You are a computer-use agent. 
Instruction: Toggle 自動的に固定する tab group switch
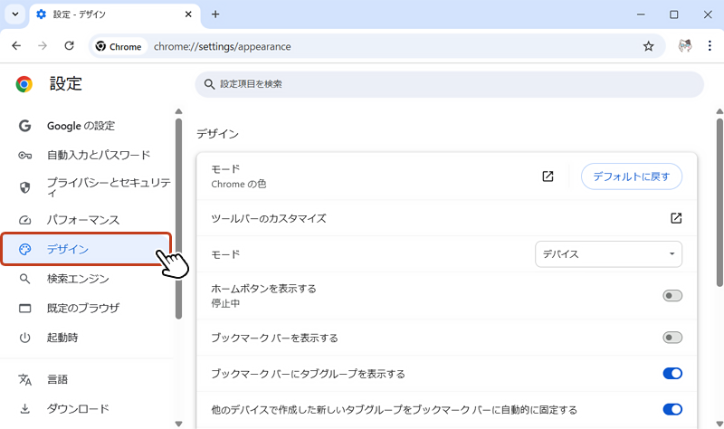[672, 409]
